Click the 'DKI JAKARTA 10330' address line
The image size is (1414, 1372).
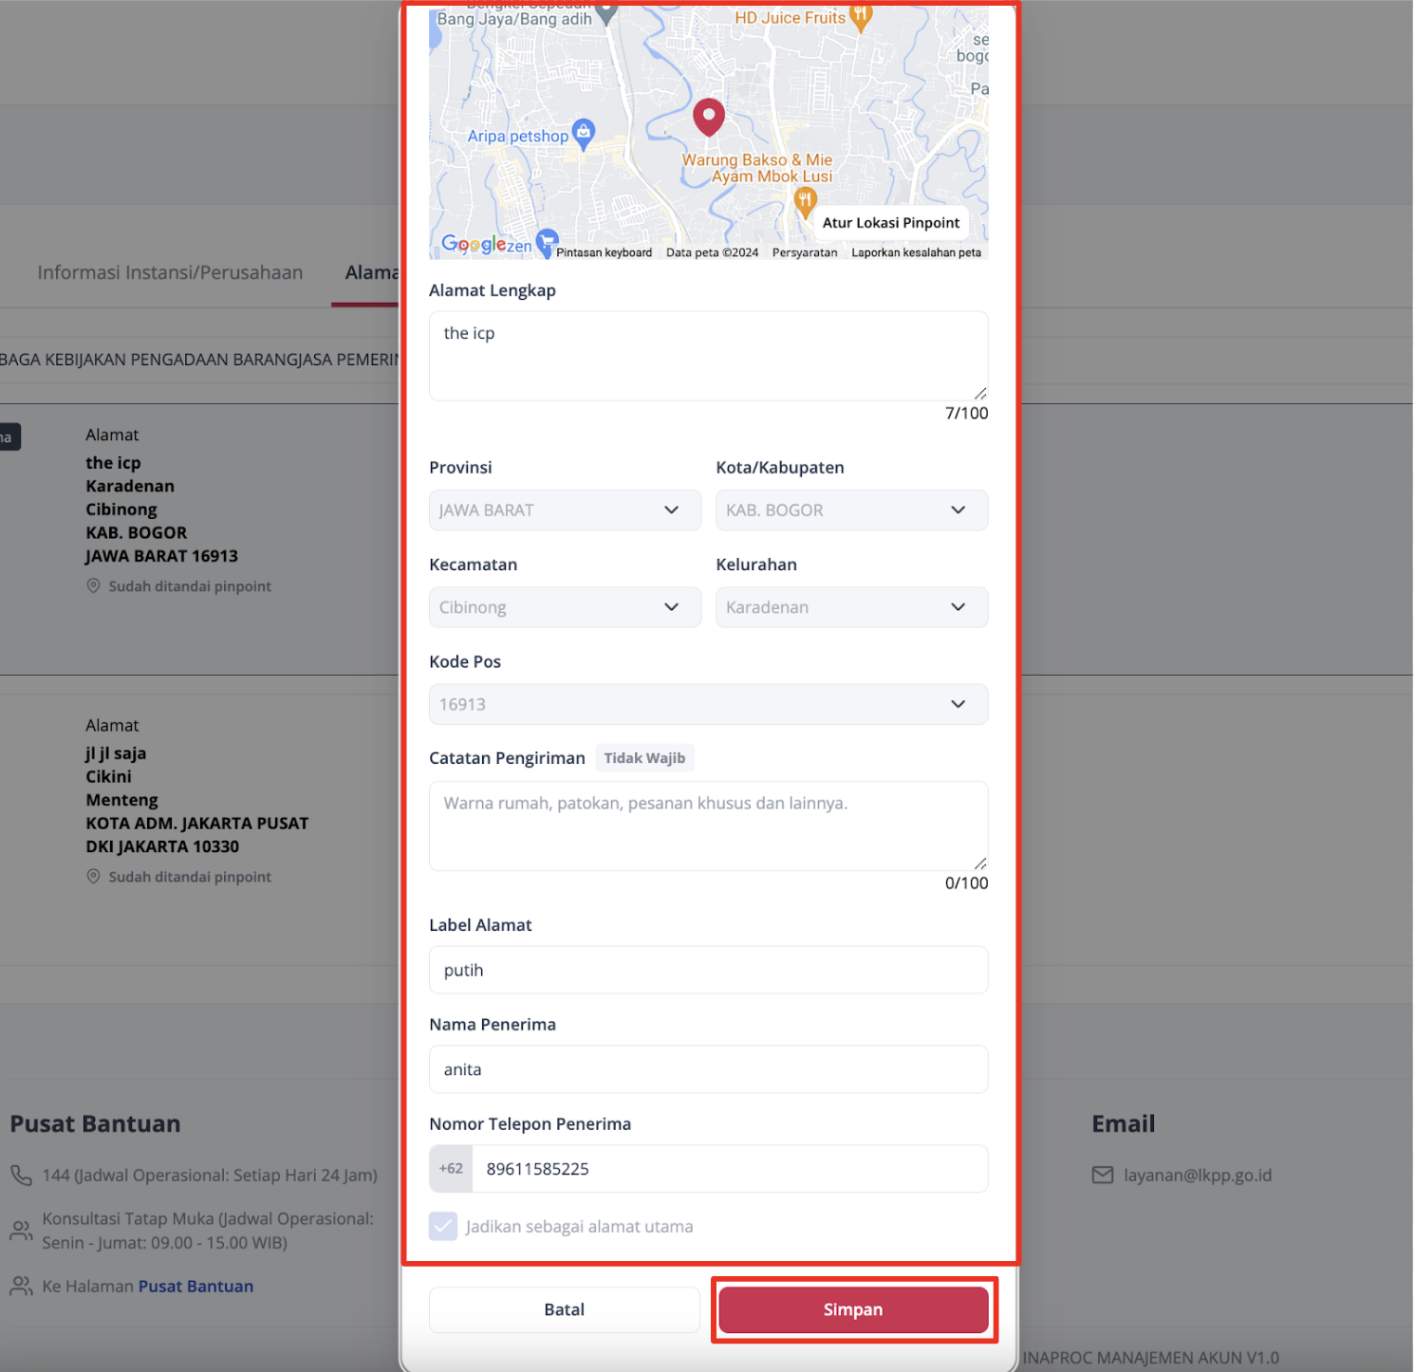tap(162, 846)
